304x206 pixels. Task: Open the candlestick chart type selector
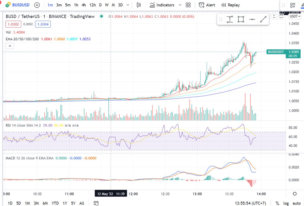(x=138, y=5)
